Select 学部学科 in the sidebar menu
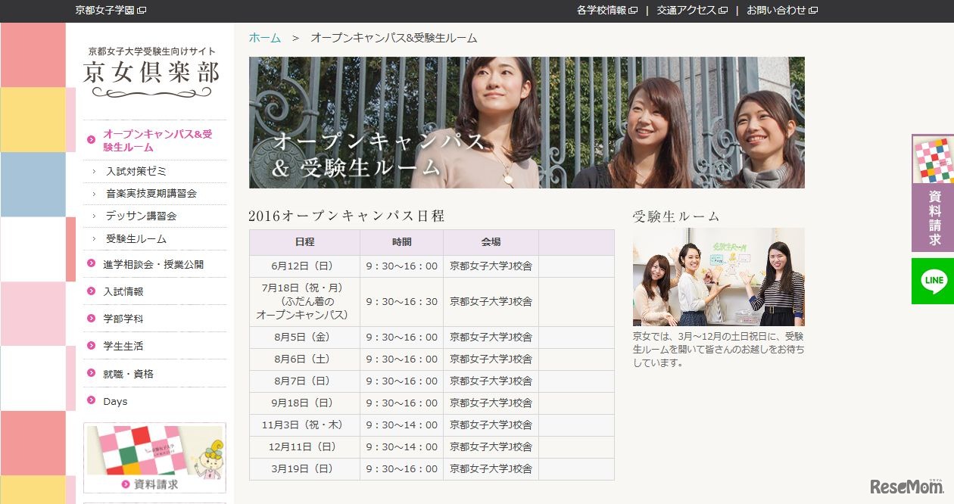The height and width of the screenshot is (504, 954). point(125,319)
